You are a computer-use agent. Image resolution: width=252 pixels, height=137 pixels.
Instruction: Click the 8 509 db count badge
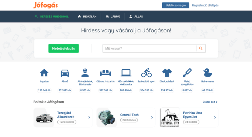[85, 90]
